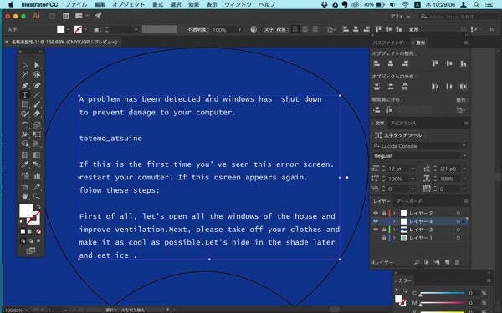Select the Eyedropper tool
Screen dimensions: 502x313
[x=25, y=164]
